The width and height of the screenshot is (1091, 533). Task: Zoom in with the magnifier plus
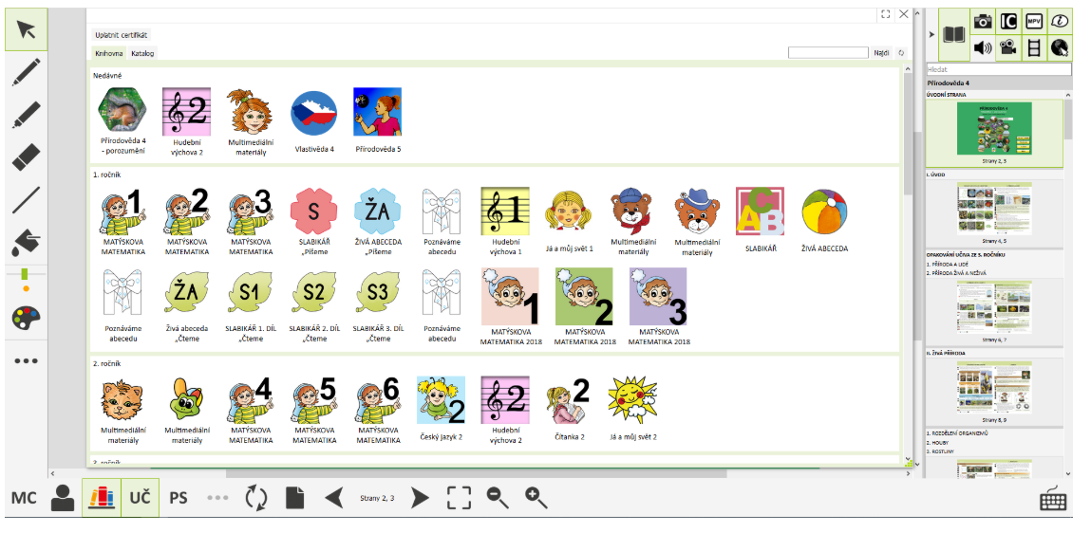[536, 498]
